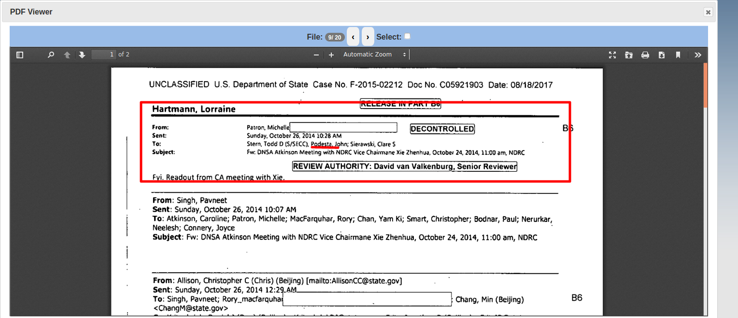The image size is (738, 318).
Task: Go to the next PDF page
Action: click(82, 55)
